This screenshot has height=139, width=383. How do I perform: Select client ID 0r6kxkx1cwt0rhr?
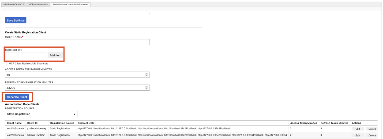point(36,135)
